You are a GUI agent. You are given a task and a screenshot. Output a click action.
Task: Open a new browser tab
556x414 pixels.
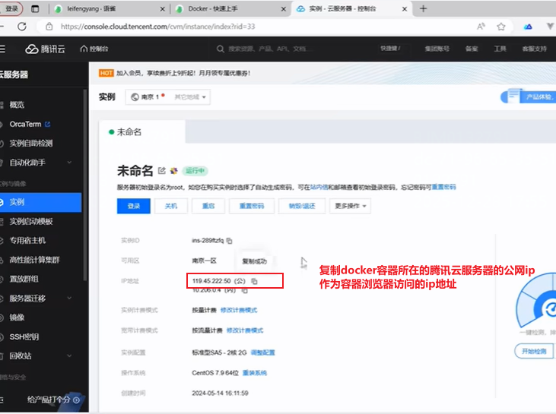click(423, 9)
